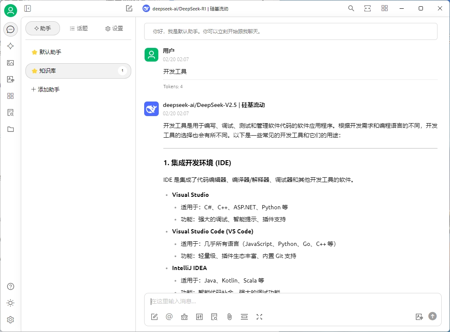This screenshot has height=332, width=450.
Task: Select the 默认助手 assistant
Action: 78,52
